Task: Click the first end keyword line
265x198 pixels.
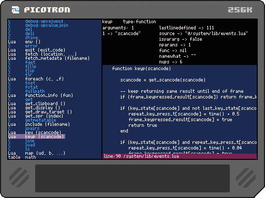Action: click(x=124, y=131)
